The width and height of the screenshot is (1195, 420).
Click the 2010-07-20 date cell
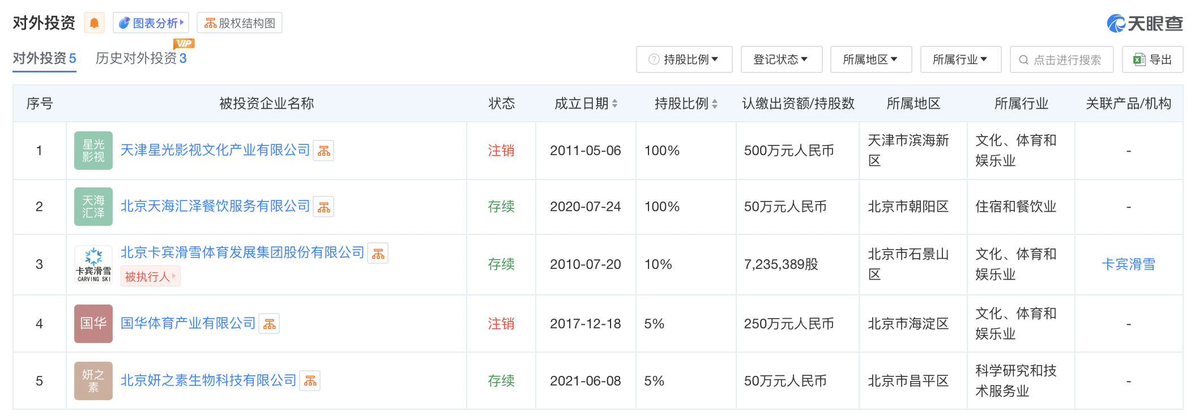tap(586, 264)
